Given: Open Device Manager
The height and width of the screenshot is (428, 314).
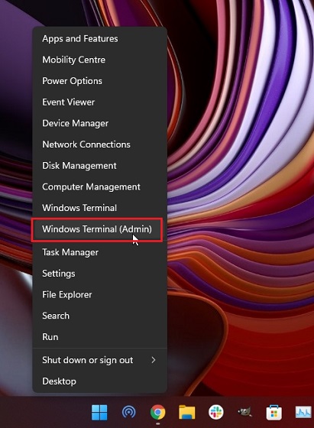Looking at the screenshot, I should click(99, 123).
